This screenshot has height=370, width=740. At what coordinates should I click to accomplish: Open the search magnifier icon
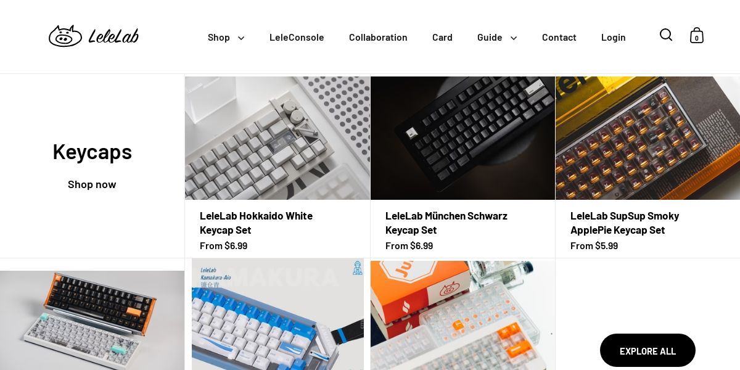666,35
